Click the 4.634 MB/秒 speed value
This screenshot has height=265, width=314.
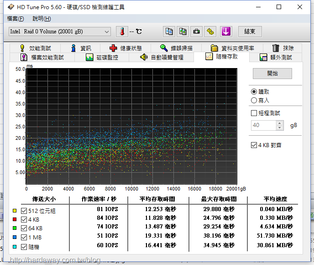coord(277,227)
